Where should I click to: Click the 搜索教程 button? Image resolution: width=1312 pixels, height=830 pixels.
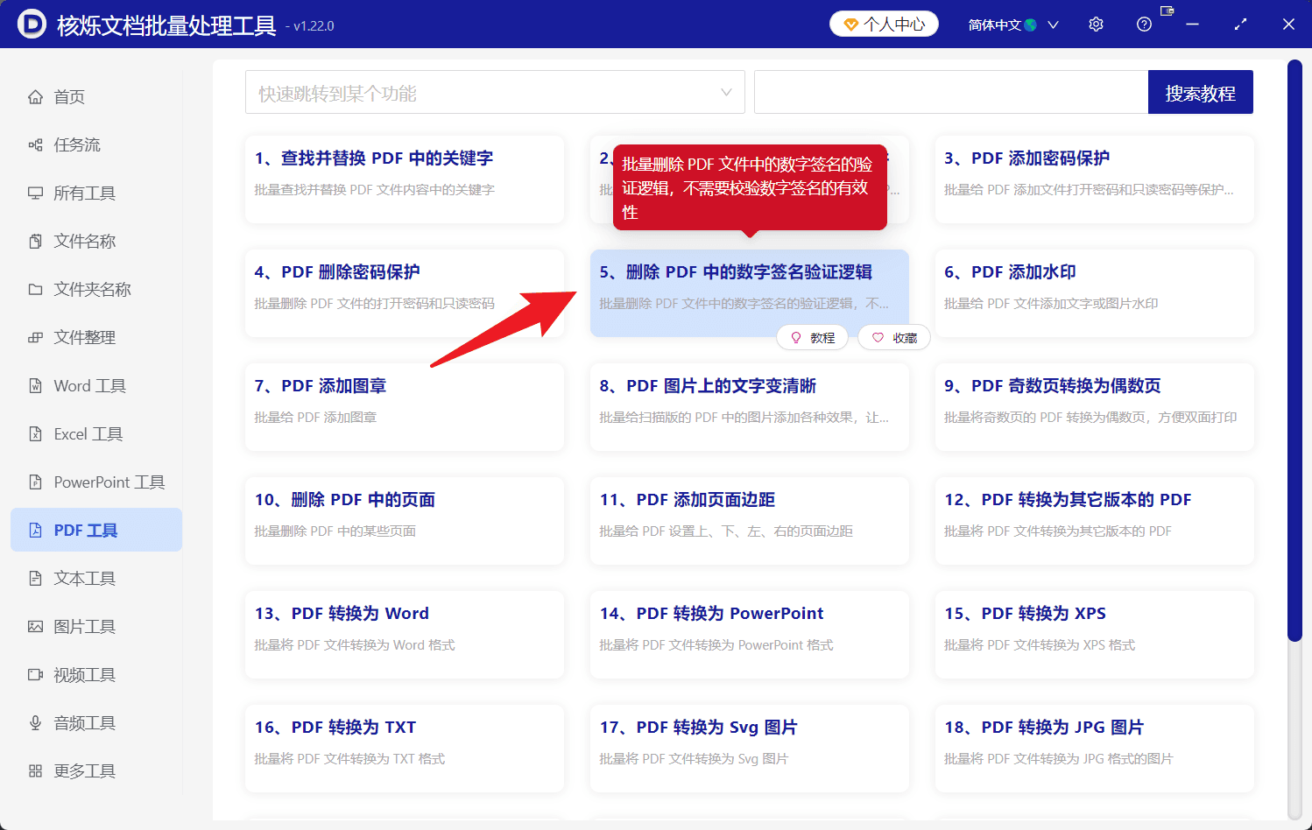1201,92
